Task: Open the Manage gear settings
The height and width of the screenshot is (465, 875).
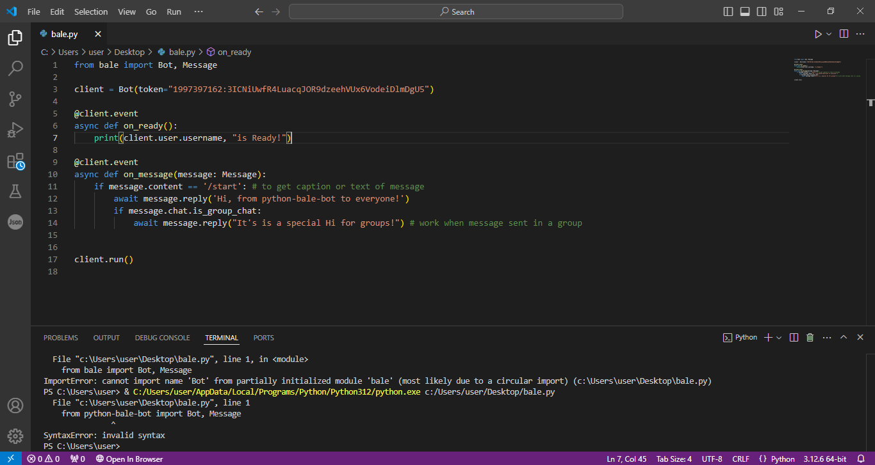Action: pos(15,436)
